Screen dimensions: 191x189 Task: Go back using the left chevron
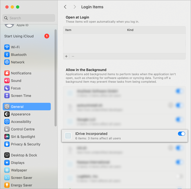(65, 7)
